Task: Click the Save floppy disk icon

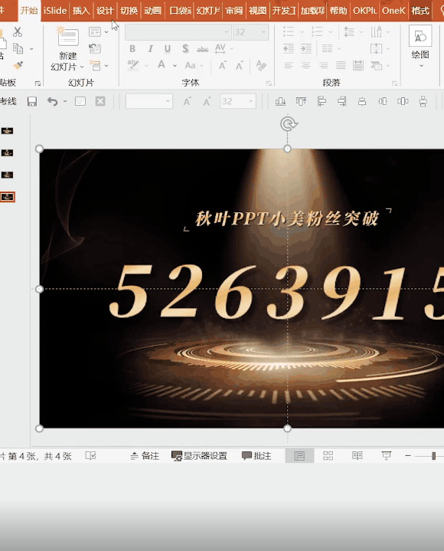Action: click(32, 102)
